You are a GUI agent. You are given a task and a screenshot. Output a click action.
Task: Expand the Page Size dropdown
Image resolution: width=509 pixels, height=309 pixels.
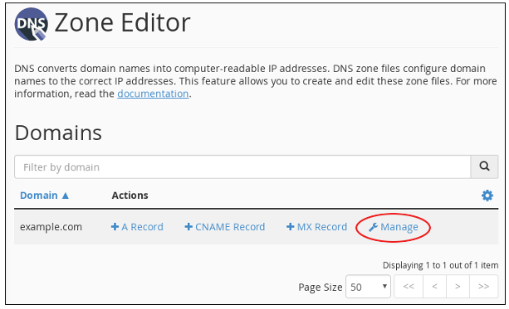tap(368, 287)
